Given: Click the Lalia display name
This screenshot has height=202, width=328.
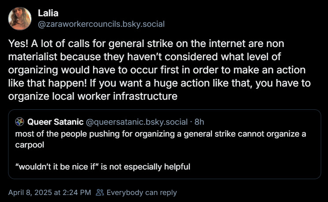Looking at the screenshot, I should [48, 14].
